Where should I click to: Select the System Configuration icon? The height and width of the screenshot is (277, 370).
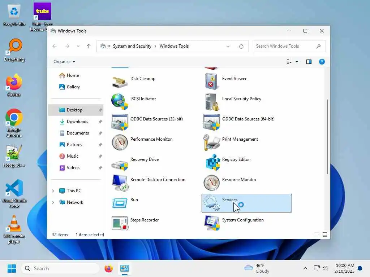click(212, 223)
